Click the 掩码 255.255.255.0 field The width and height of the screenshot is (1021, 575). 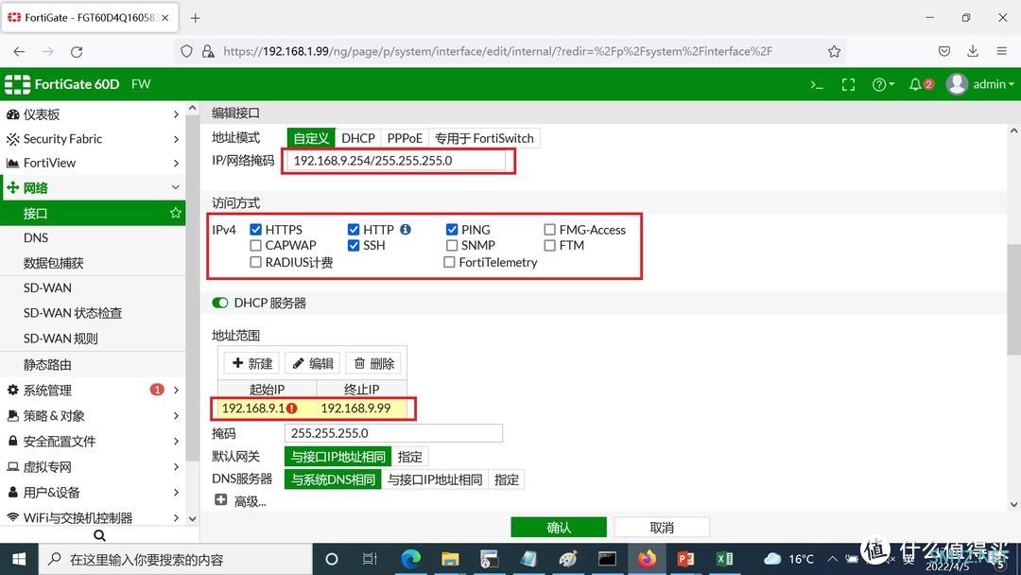pyautogui.click(x=393, y=433)
